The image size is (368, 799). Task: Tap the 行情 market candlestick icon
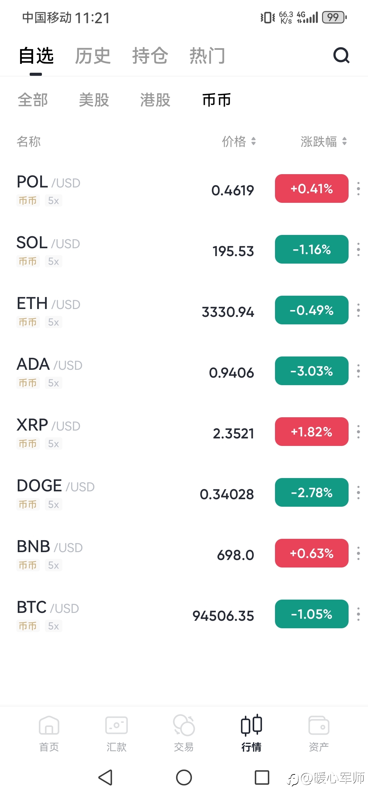[251, 725]
